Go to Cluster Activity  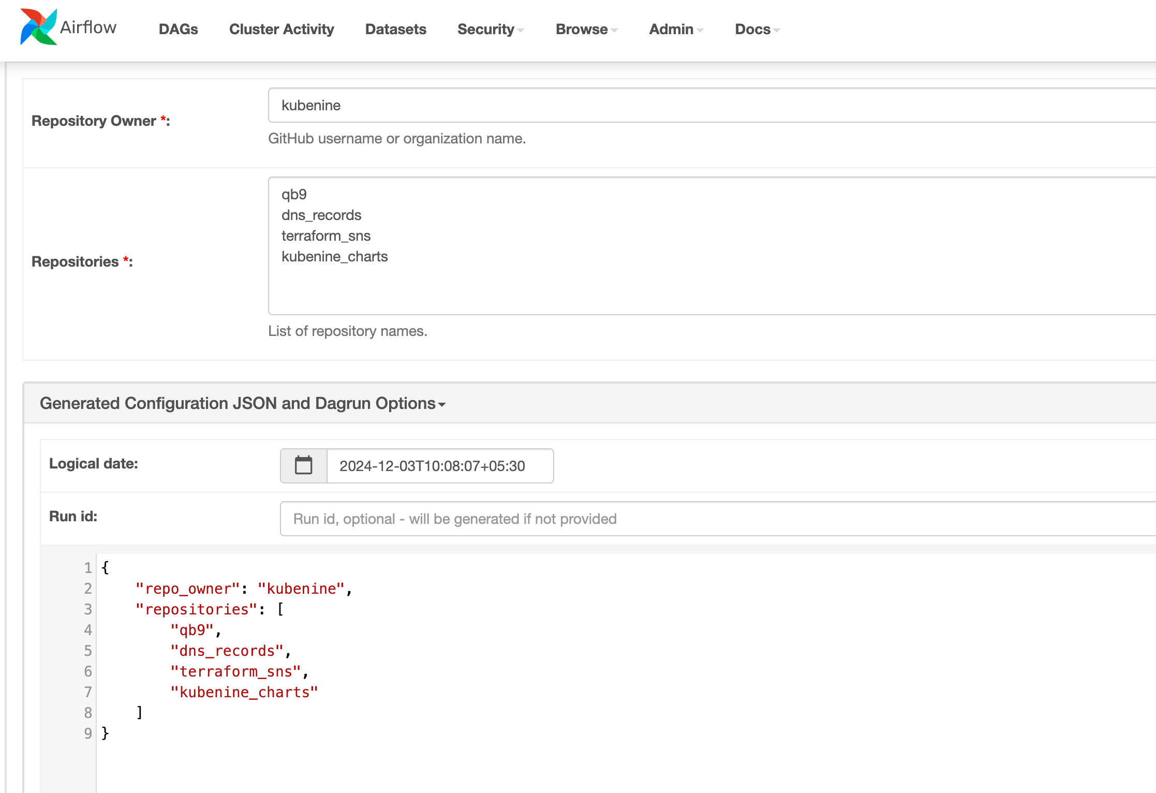tap(281, 30)
